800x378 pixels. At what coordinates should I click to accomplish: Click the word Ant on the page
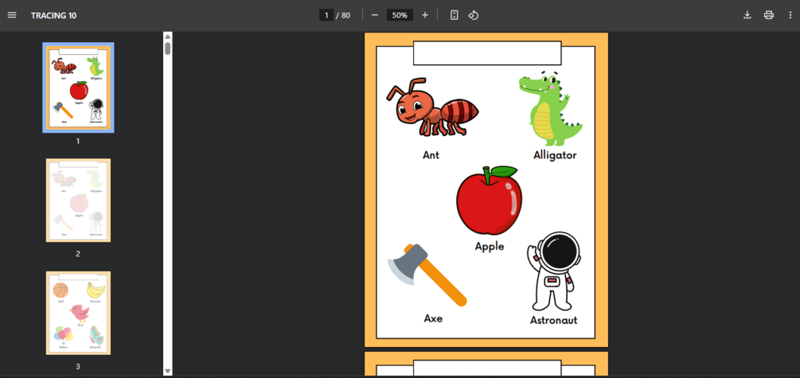click(x=431, y=155)
